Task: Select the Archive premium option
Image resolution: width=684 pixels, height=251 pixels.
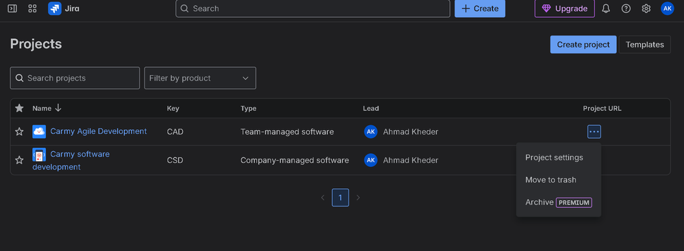Action: [559, 202]
